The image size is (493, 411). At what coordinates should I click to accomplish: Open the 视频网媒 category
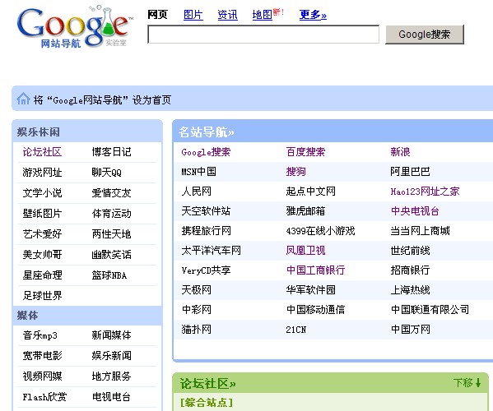pos(42,376)
